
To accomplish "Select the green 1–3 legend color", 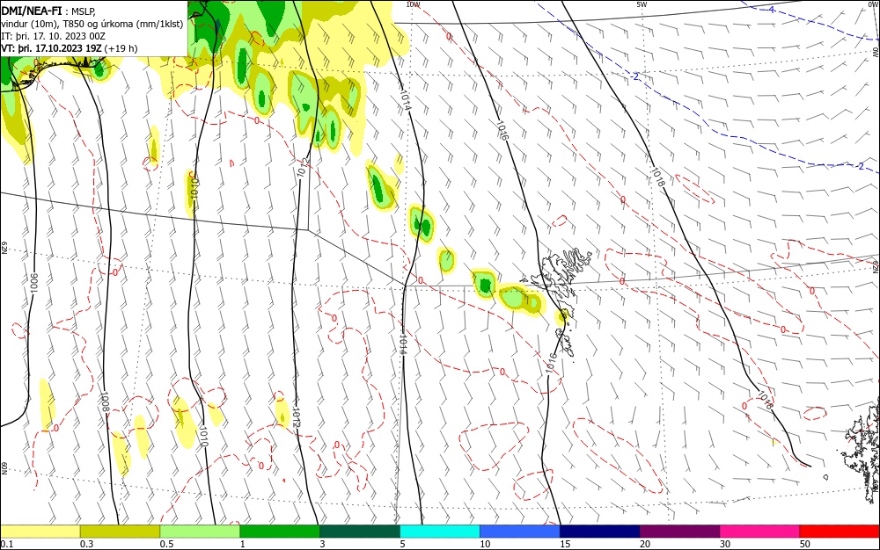I will click(280, 532).
